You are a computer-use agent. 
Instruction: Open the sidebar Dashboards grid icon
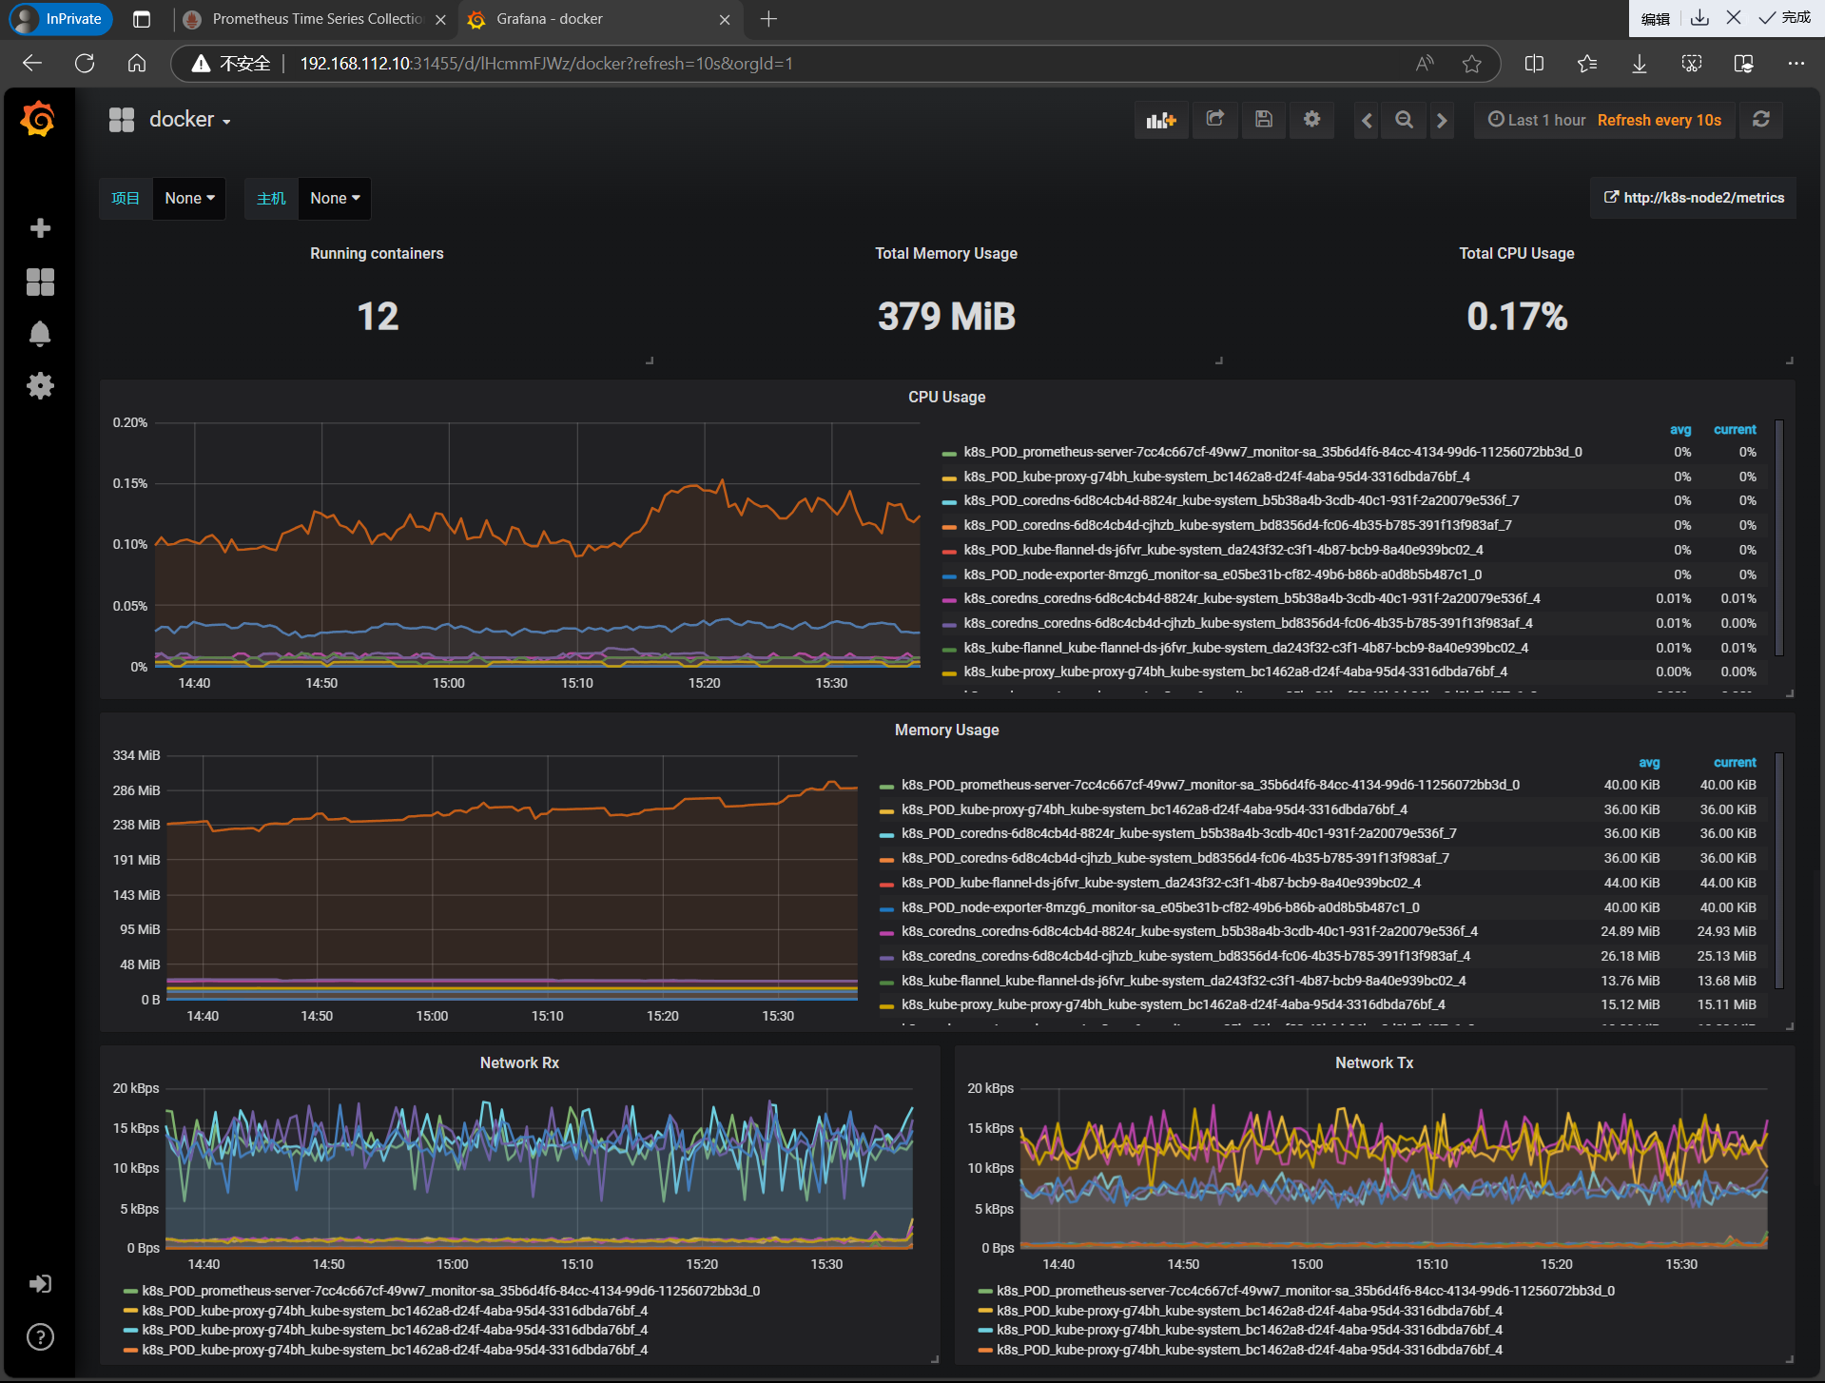40,282
